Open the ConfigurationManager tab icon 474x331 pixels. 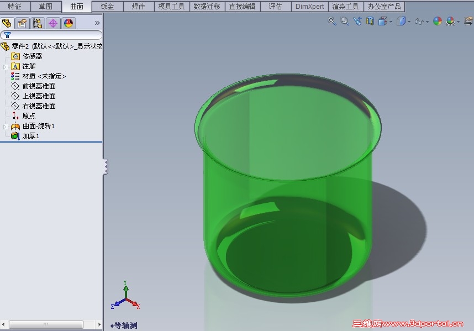tap(38, 23)
